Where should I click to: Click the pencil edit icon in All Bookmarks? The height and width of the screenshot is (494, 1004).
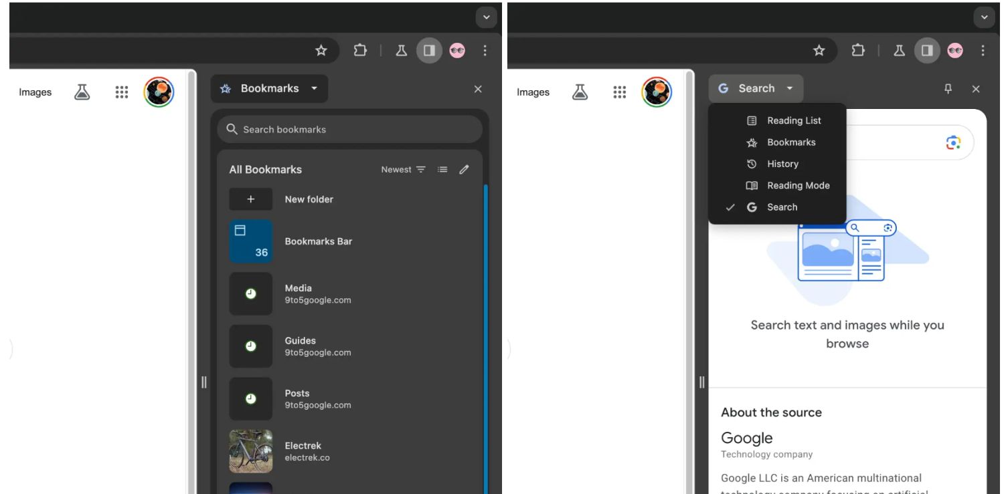coord(464,170)
